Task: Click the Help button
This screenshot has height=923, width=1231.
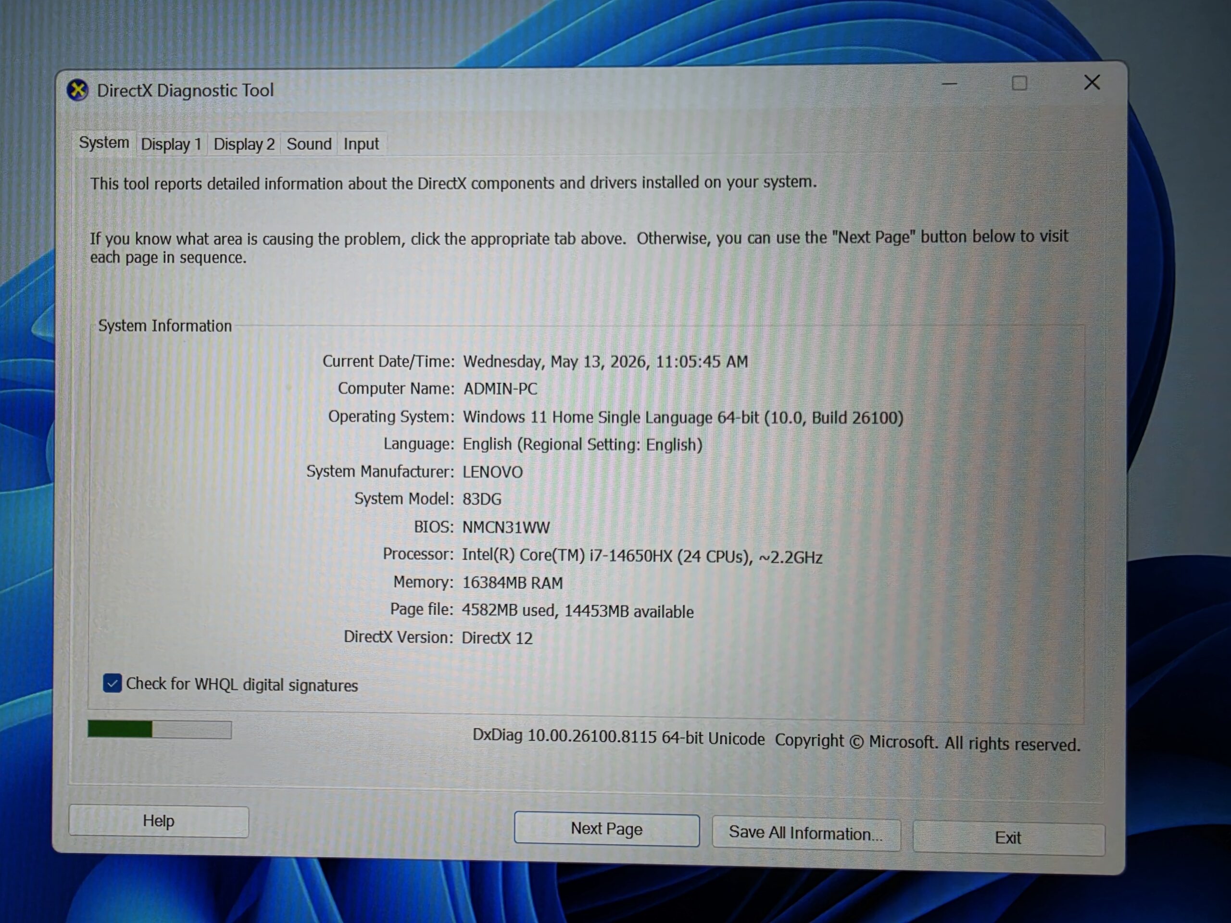Action: click(159, 821)
